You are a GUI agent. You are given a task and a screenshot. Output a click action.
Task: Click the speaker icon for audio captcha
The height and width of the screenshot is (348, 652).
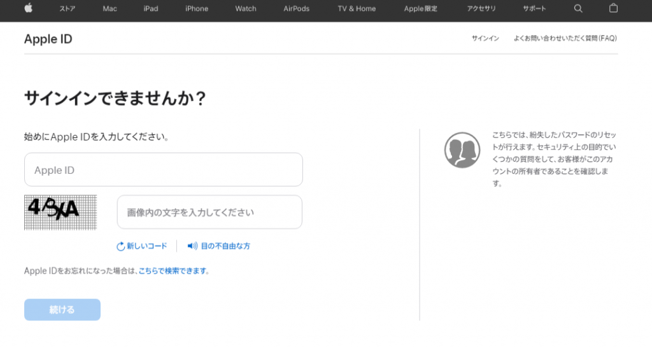(x=192, y=246)
